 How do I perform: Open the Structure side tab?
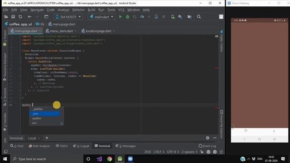point(5,96)
